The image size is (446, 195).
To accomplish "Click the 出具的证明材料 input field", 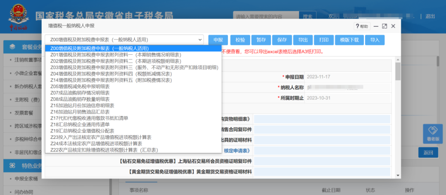I will click(322, 140).
